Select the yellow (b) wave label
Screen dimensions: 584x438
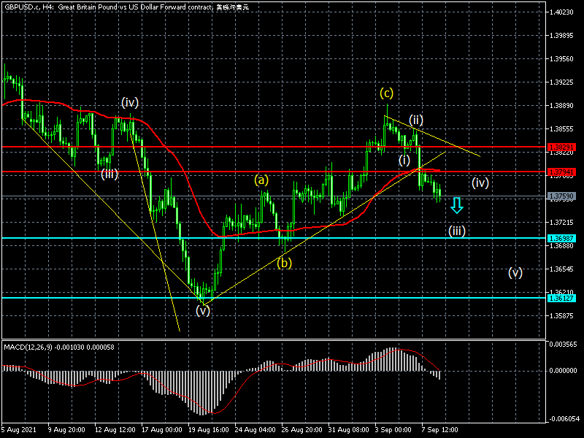(285, 263)
